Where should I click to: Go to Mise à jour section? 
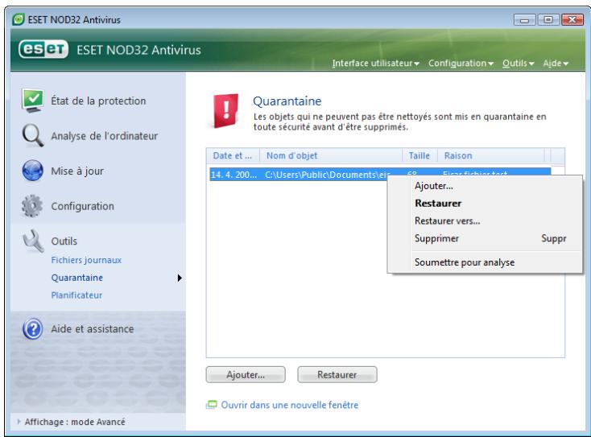point(77,171)
